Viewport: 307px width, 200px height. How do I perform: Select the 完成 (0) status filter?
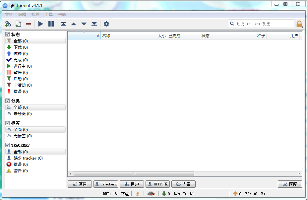click(35, 60)
